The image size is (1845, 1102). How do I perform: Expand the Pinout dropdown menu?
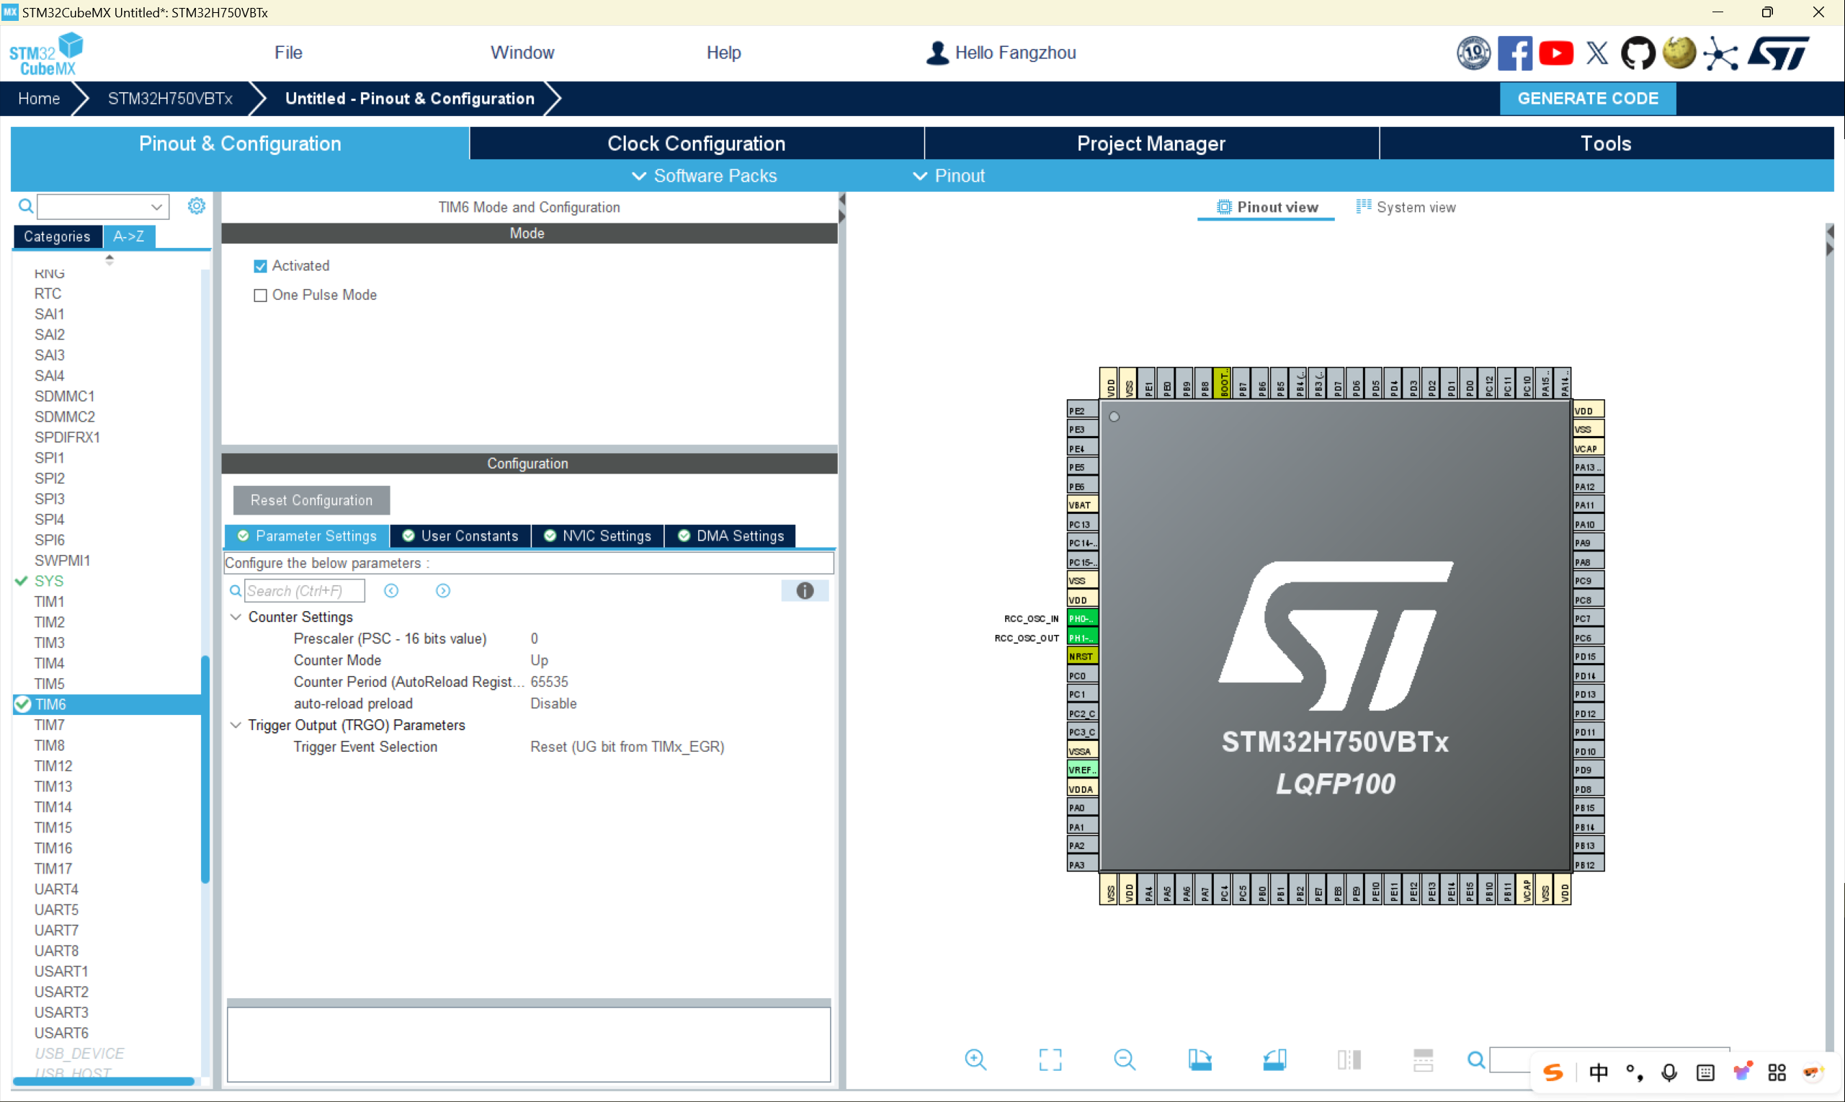coord(949,176)
